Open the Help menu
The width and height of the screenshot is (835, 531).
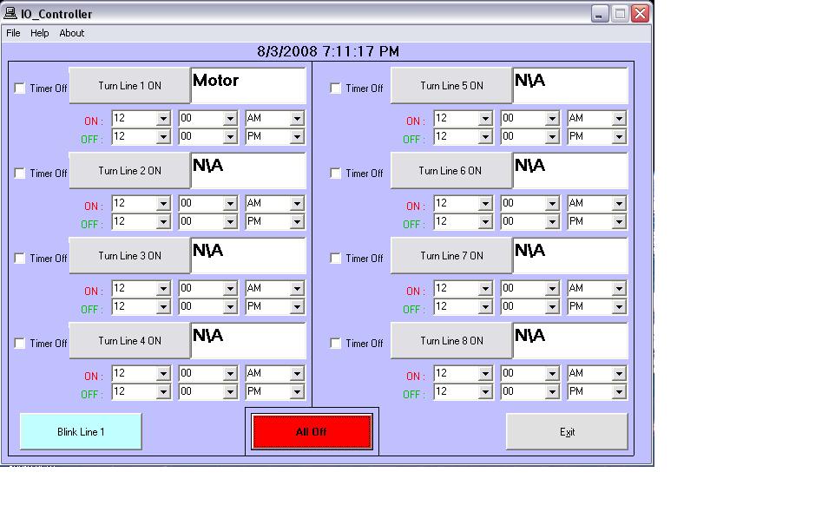point(40,33)
